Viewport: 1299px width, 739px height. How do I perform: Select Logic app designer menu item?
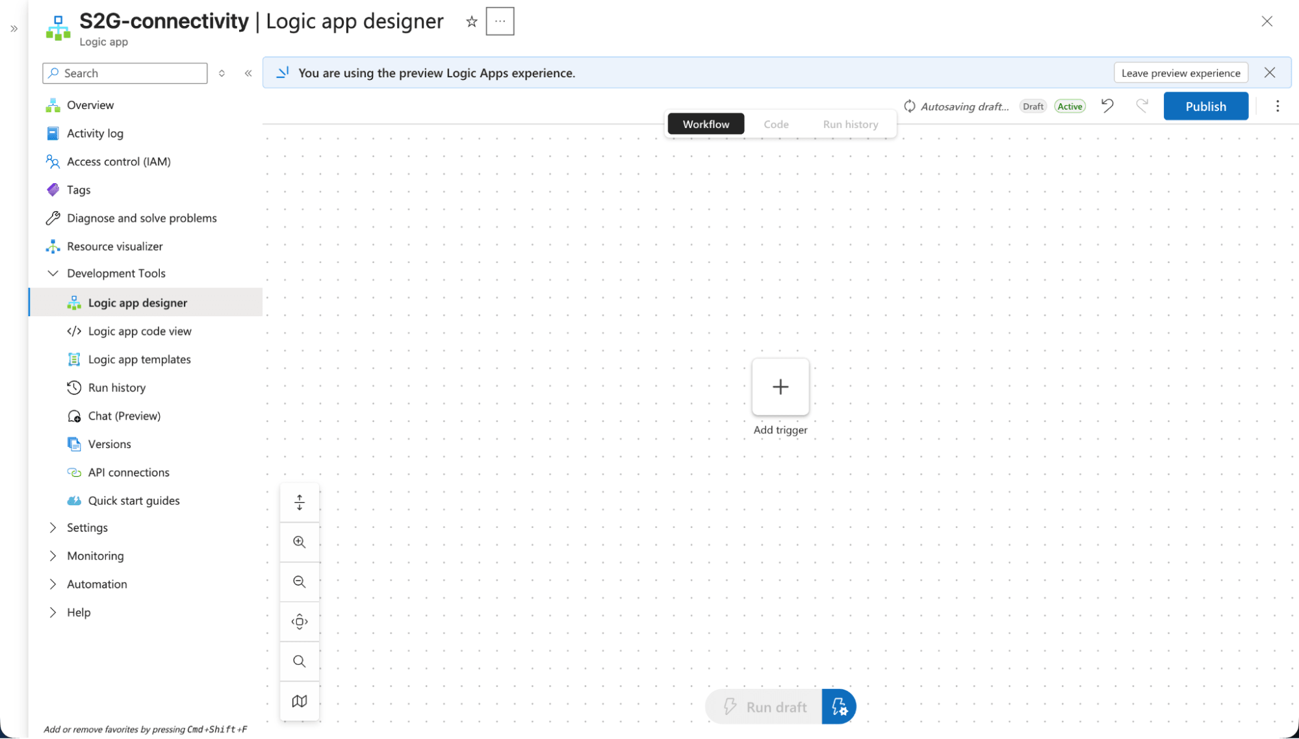point(146,303)
